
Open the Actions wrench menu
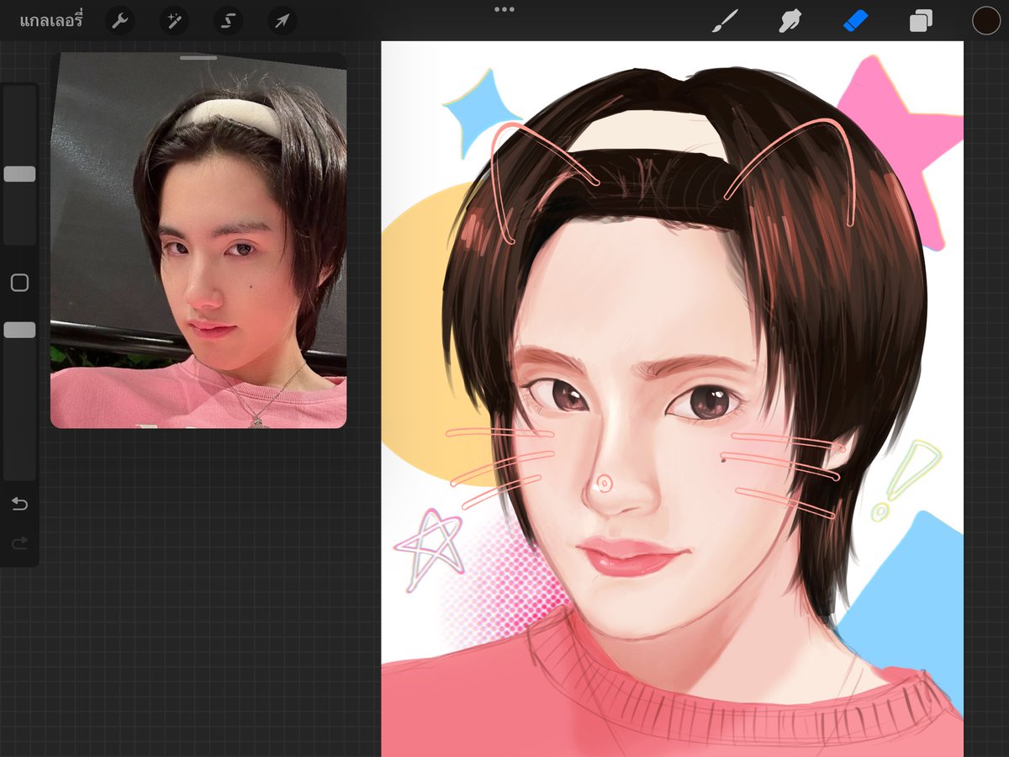point(119,21)
